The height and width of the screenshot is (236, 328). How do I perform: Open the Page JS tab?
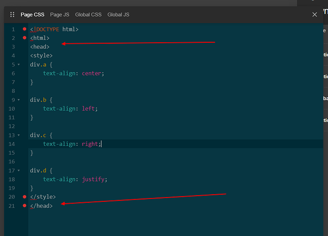click(59, 15)
